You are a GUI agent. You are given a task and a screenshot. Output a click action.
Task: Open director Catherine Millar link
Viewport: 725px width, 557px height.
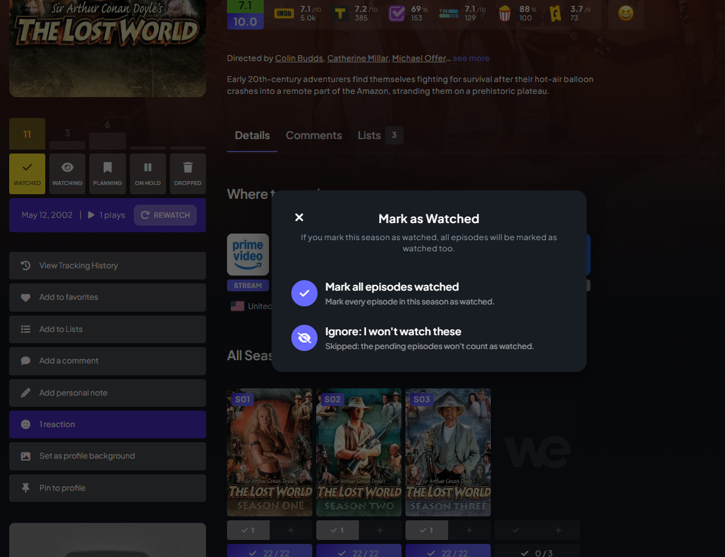(358, 58)
